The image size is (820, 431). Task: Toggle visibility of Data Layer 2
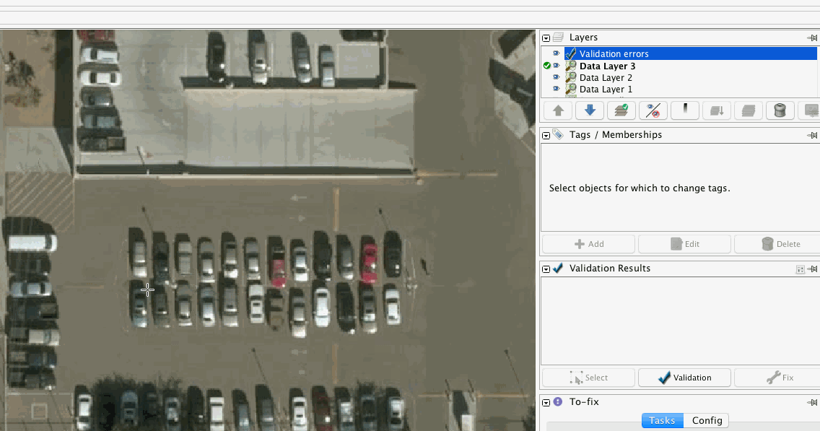click(556, 77)
